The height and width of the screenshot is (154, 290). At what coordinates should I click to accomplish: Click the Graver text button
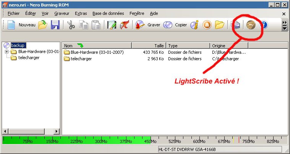click(x=154, y=25)
